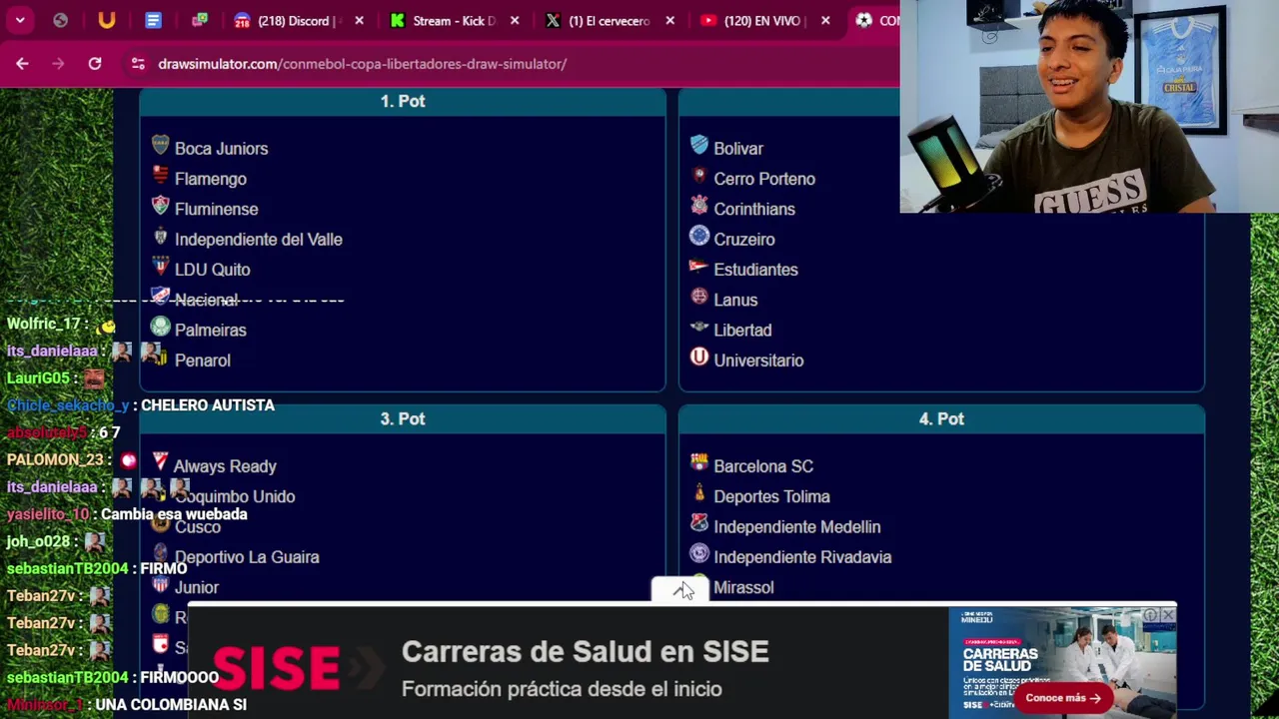Reload the draw simulator page
Image resolution: width=1279 pixels, height=719 pixels.
click(x=95, y=63)
